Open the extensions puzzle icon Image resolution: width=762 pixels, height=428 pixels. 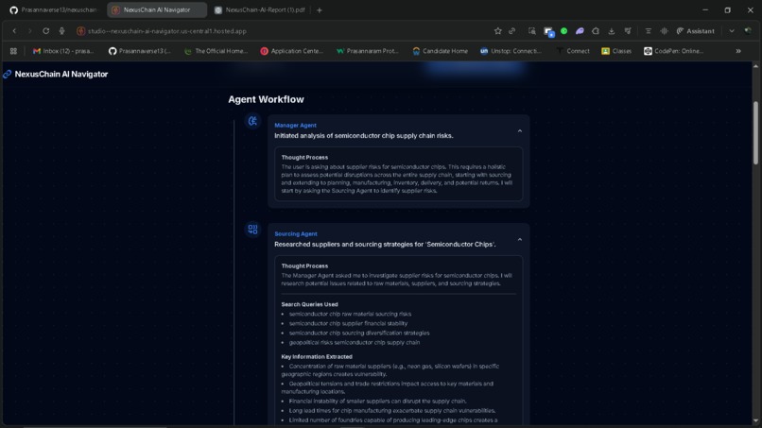[596, 31]
